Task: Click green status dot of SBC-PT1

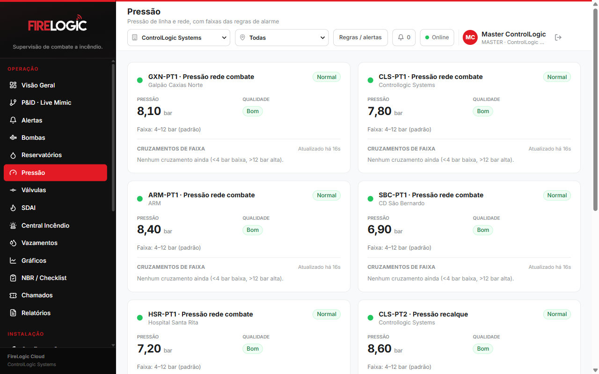Action: [x=370, y=199]
